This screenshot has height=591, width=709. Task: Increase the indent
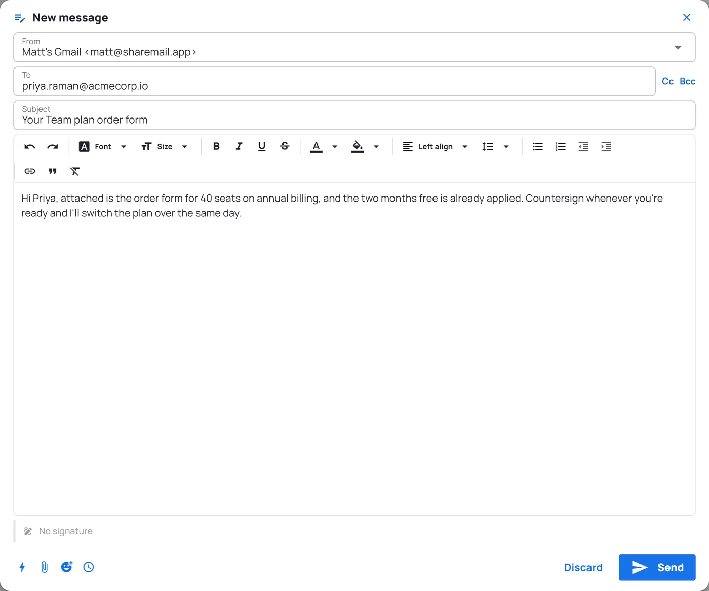coord(606,147)
